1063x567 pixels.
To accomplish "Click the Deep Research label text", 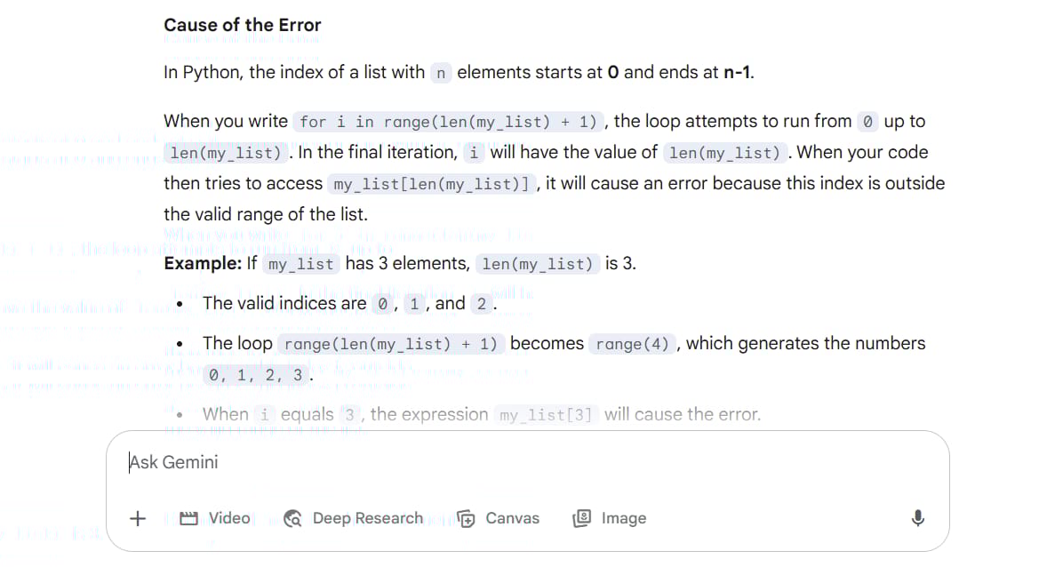I will 367,519.
